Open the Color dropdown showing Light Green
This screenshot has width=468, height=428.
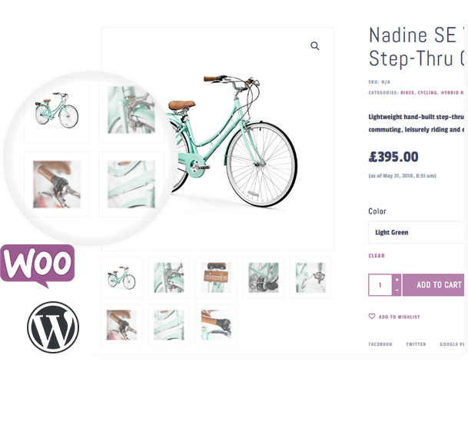pyautogui.click(x=417, y=232)
